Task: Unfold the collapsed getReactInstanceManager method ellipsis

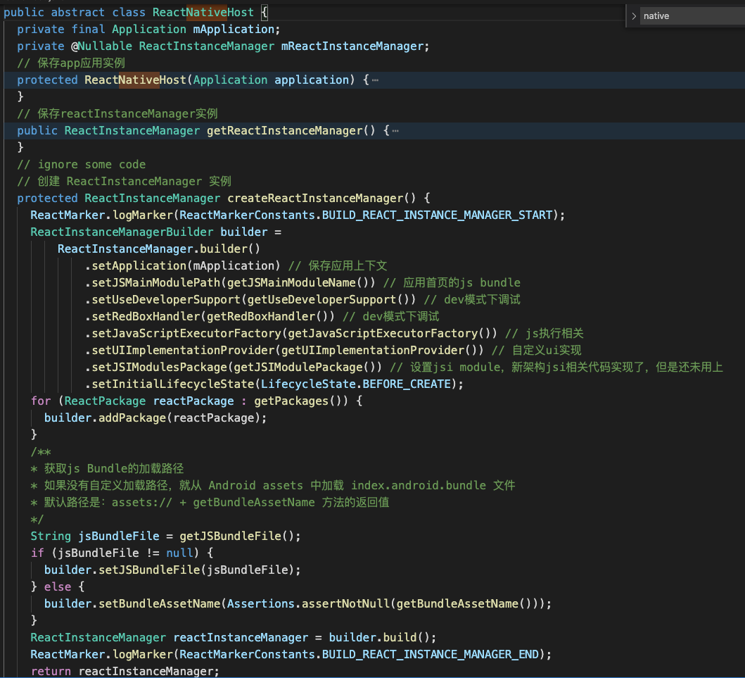Action: point(395,131)
